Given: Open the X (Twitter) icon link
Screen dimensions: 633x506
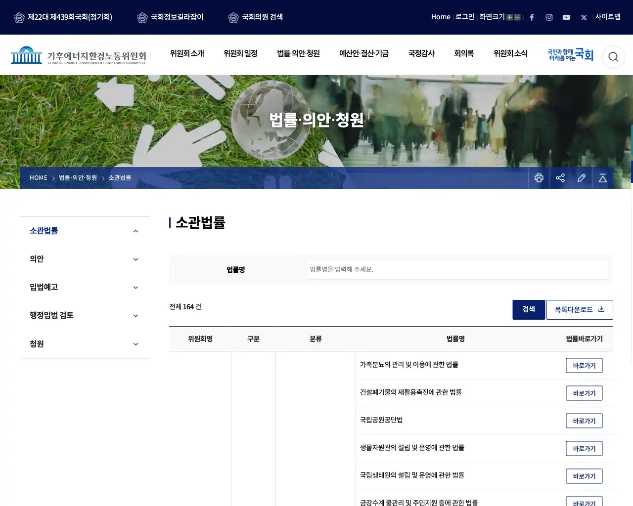Looking at the screenshot, I should [x=584, y=17].
